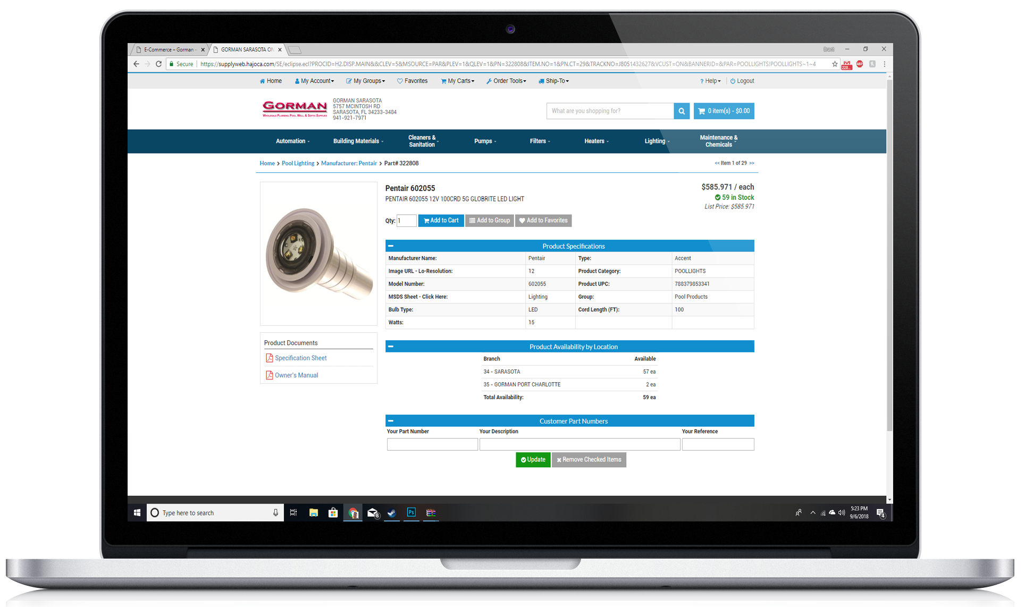Click the Windows Start button

pyautogui.click(x=137, y=512)
